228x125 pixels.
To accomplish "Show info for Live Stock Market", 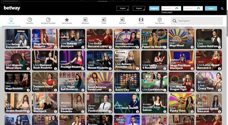I will pyautogui.click(x=137, y=112).
